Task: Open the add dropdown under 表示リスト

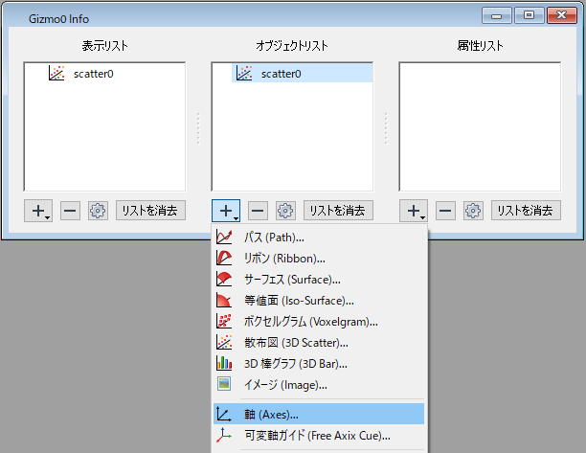Action: pyautogui.click(x=38, y=211)
